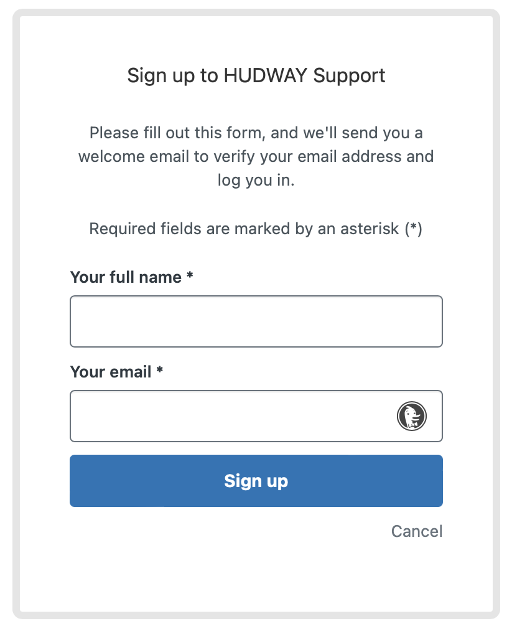This screenshot has width=512, height=626.
Task: Place cursor in the email text box
Action: coord(256,416)
